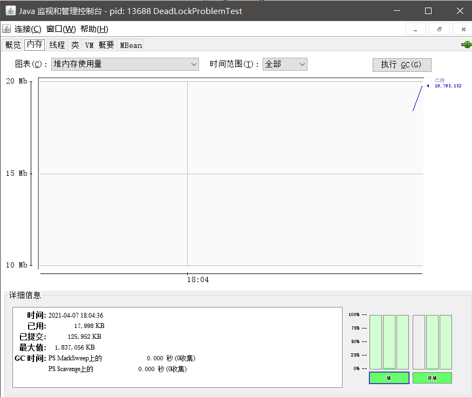
Task: Open the 连接(C) menu
Action: [28, 29]
